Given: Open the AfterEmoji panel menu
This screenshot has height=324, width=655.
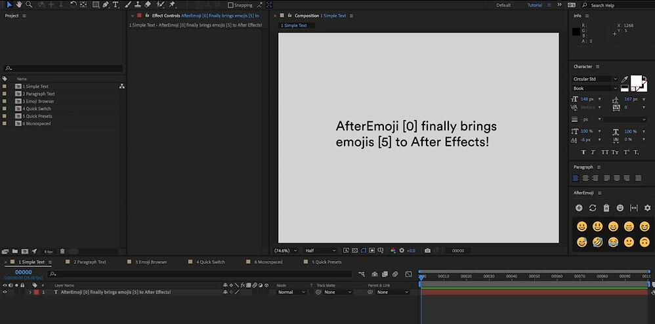Looking at the screenshot, I should [599, 193].
